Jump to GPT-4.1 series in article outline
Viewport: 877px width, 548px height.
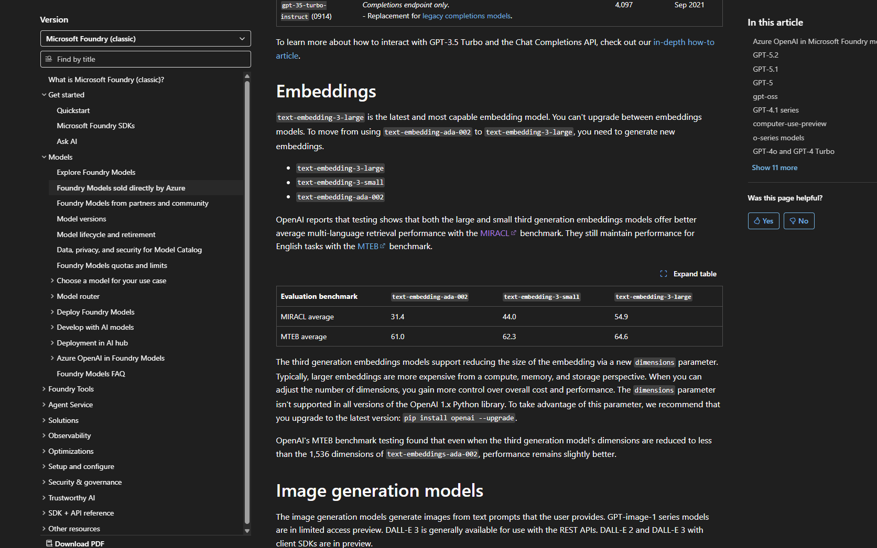click(x=776, y=110)
